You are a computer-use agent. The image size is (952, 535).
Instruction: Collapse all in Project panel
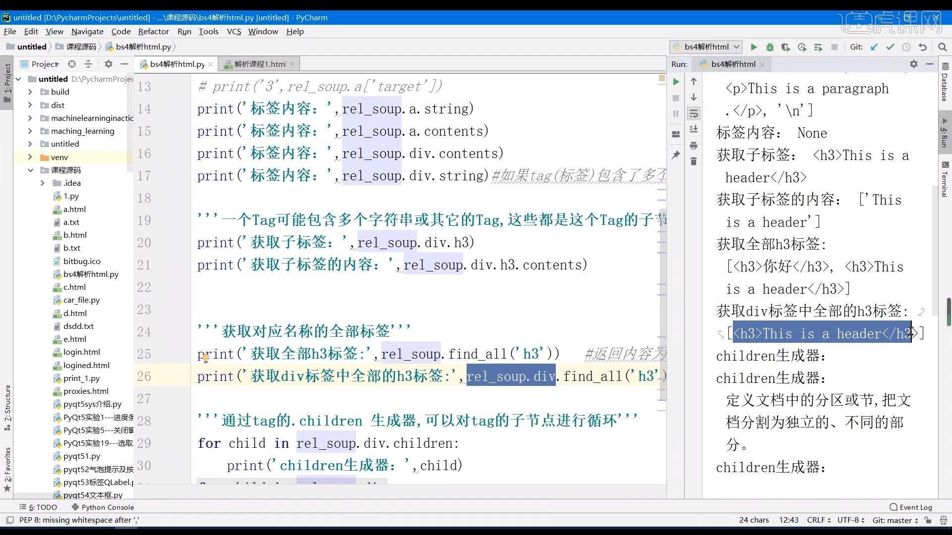pyautogui.click(x=88, y=64)
